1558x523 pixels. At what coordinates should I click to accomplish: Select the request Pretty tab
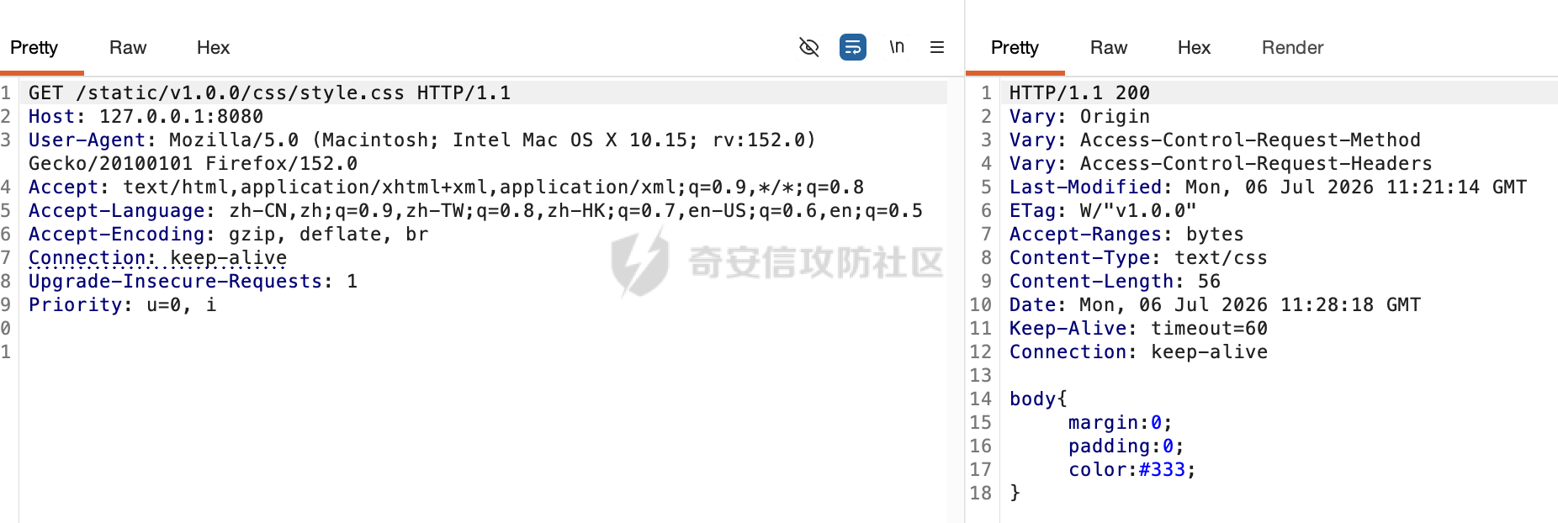[x=34, y=48]
